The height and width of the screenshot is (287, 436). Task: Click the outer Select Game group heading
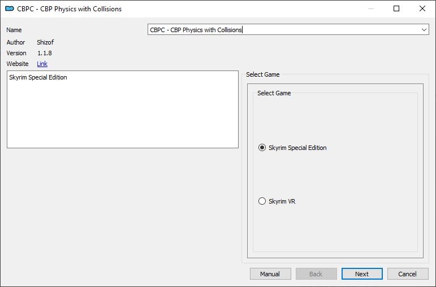[x=262, y=74]
